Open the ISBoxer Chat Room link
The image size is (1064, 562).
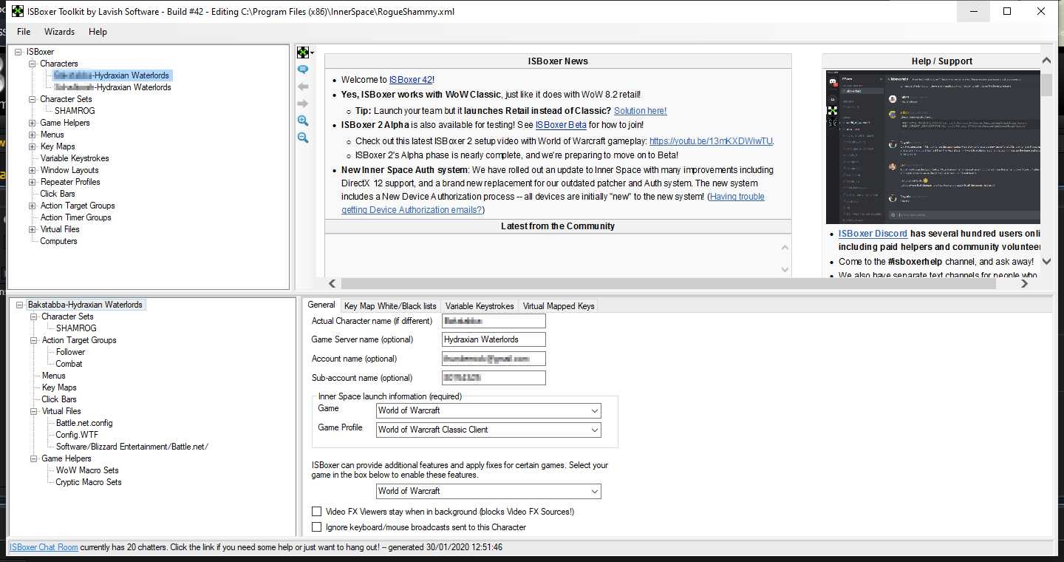click(x=43, y=547)
